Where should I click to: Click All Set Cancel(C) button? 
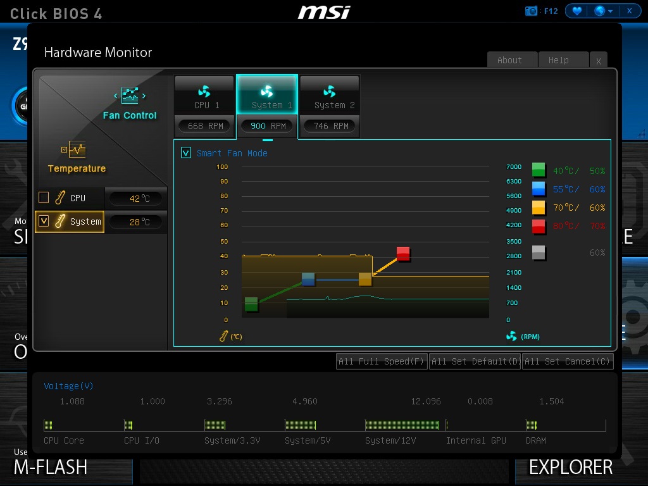click(x=568, y=361)
